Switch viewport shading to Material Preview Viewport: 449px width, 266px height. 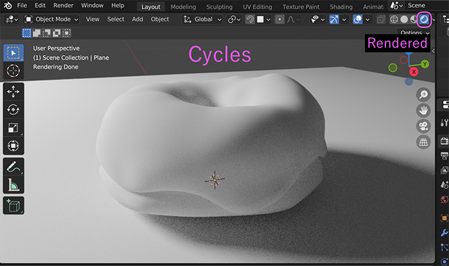[414, 19]
